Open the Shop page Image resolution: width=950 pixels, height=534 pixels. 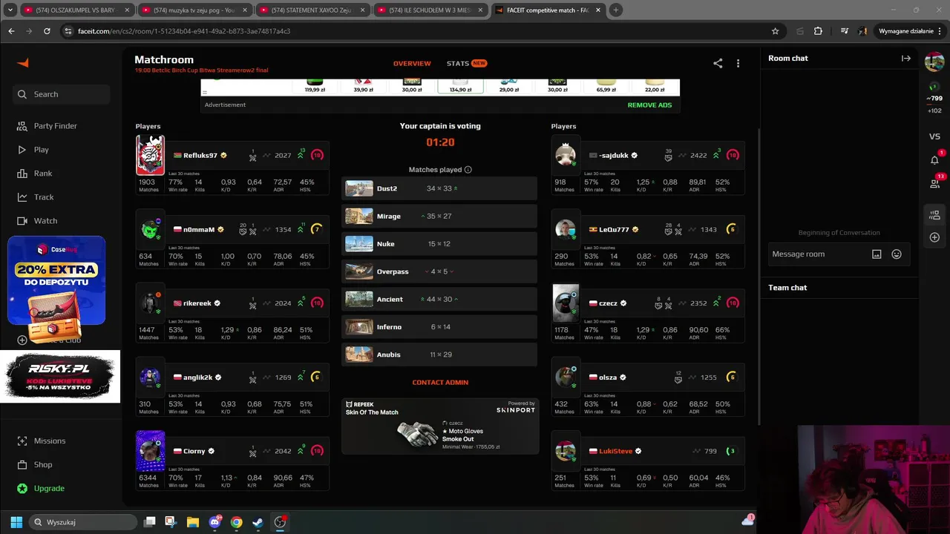click(x=35, y=465)
